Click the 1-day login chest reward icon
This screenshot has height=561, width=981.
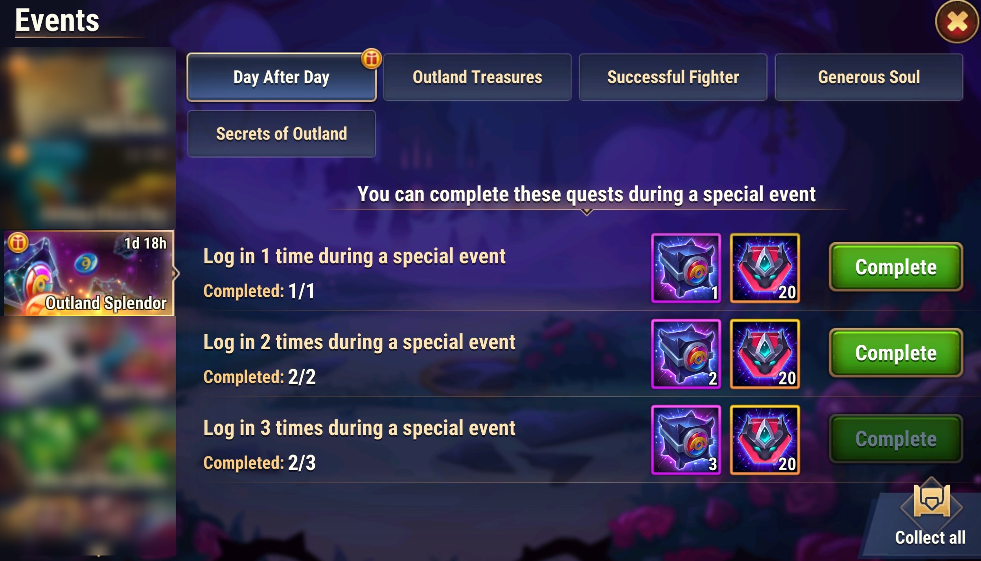pyautogui.click(x=686, y=268)
